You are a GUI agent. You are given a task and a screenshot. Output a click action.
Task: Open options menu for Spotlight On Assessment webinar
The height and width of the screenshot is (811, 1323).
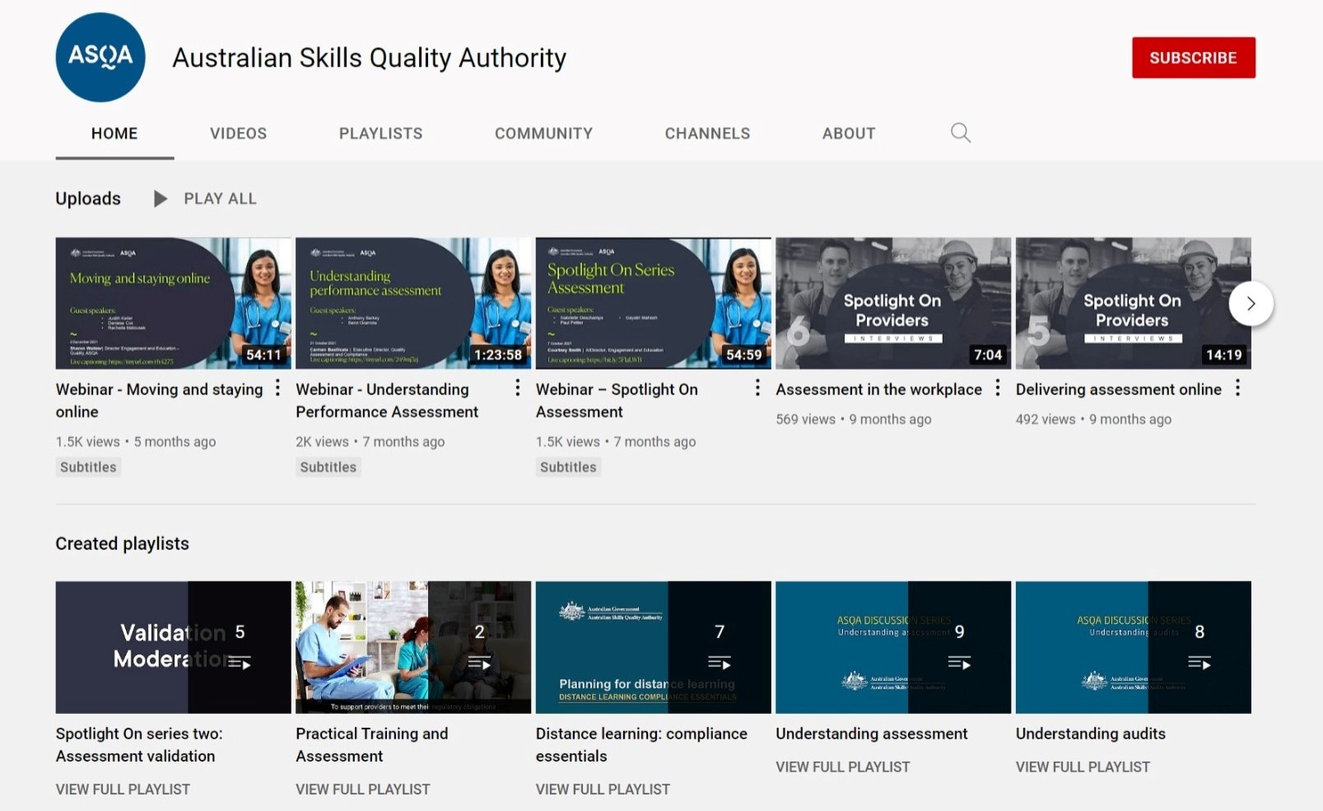click(757, 388)
